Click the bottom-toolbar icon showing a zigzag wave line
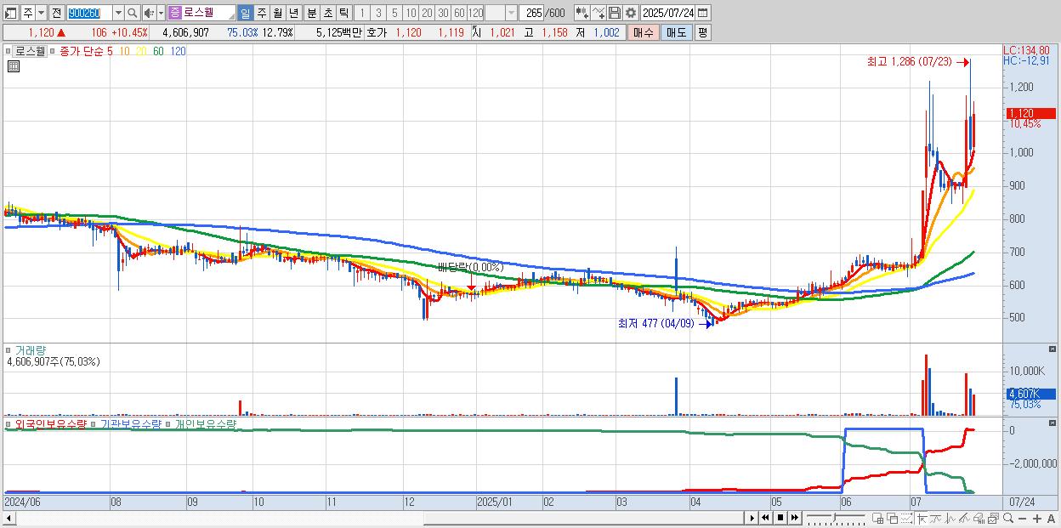1061x528 pixels. tap(950, 518)
